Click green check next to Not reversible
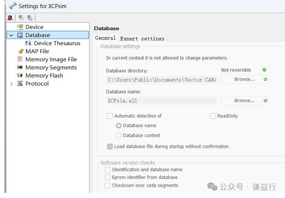The image size is (285, 198). (264, 70)
